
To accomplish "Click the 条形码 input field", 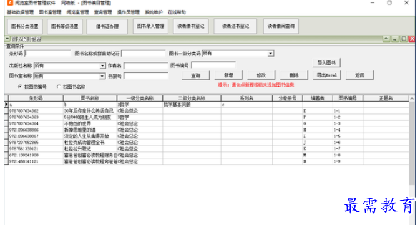I will (47, 54).
